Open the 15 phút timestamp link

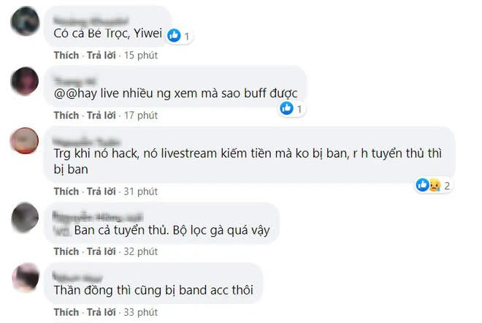click(140, 56)
